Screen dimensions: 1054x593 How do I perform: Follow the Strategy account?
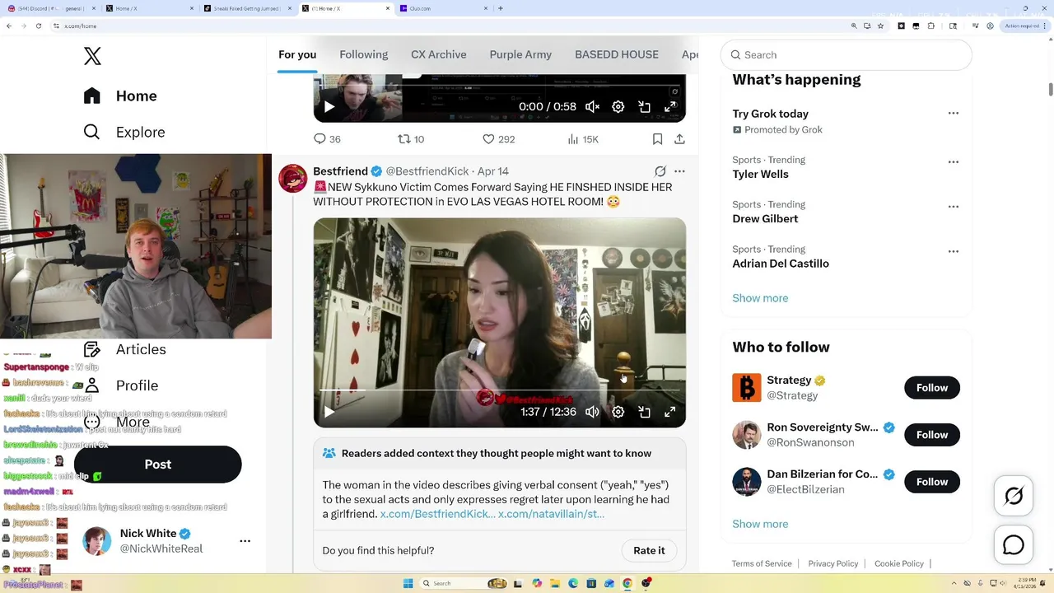pyautogui.click(x=932, y=388)
